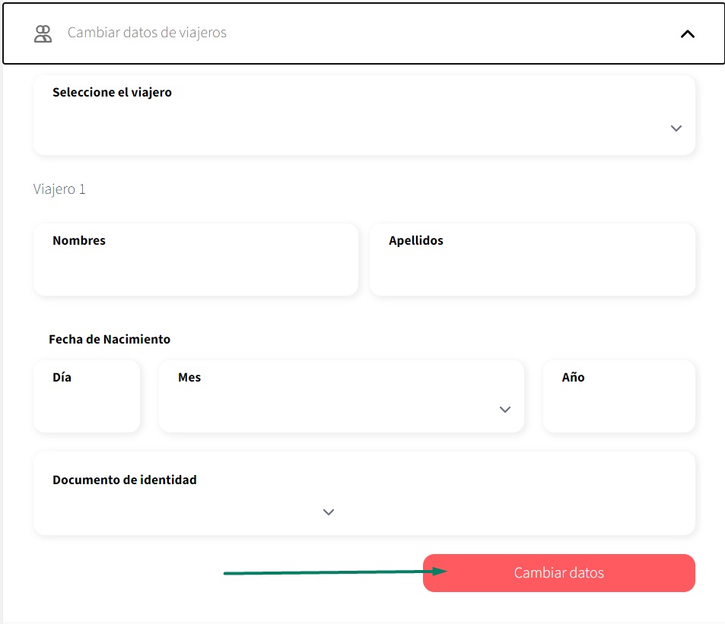725x624 pixels.
Task: Click the travelers icon beside Cambiar datos de viajeros
Action: [43, 33]
